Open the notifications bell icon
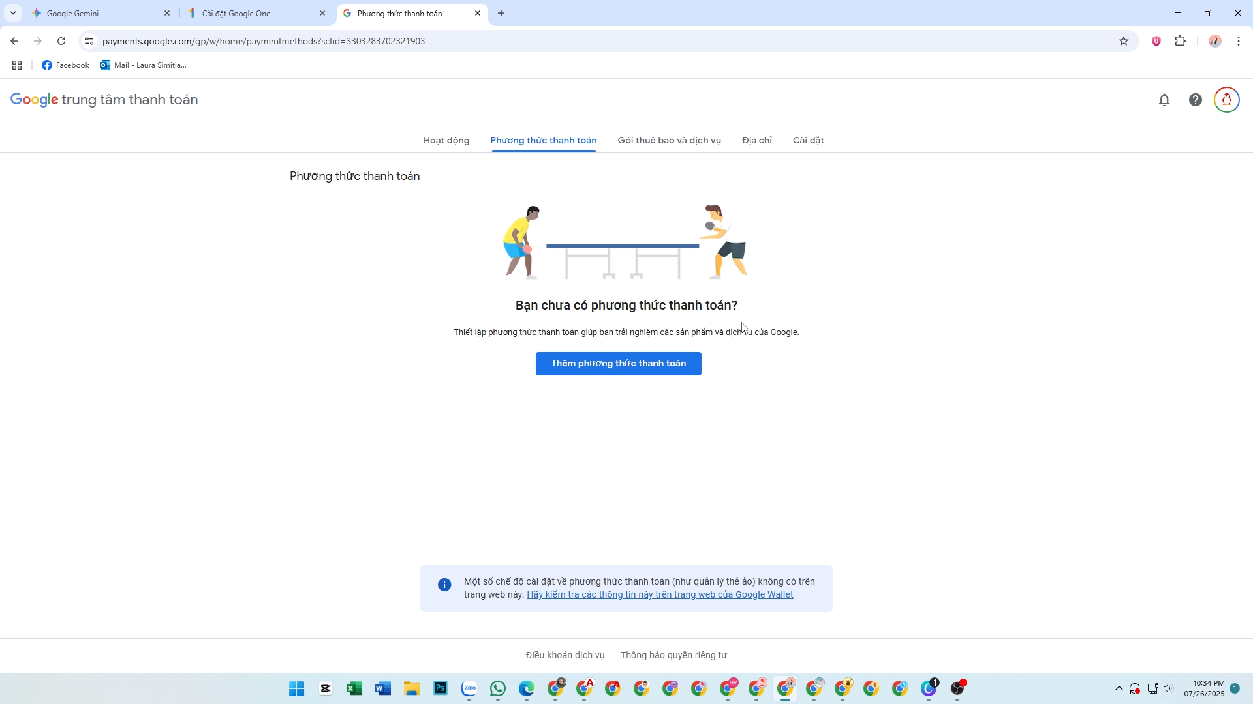Image resolution: width=1253 pixels, height=704 pixels. click(1164, 100)
